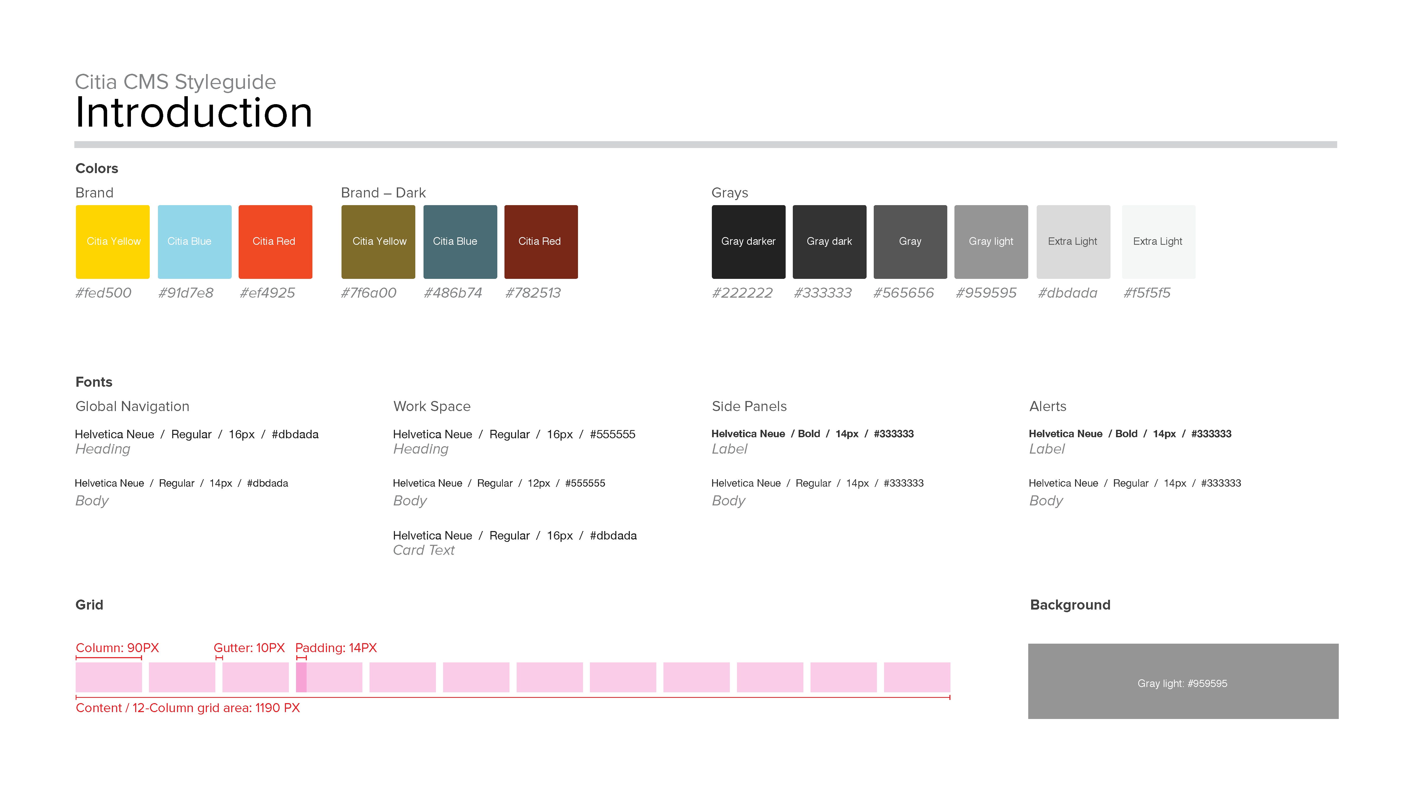
Task: Click the hex code #486b74
Action: pos(453,293)
